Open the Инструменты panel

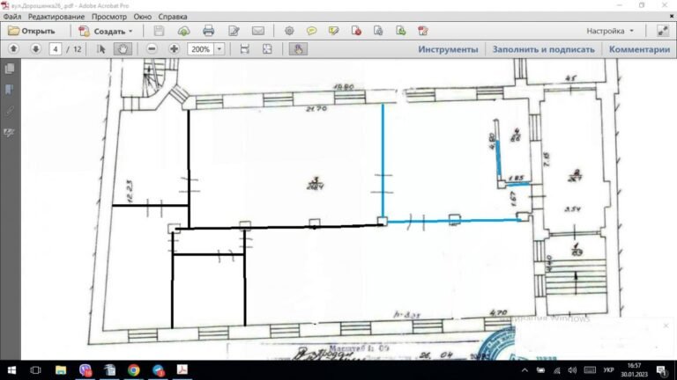(x=448, y=49)
